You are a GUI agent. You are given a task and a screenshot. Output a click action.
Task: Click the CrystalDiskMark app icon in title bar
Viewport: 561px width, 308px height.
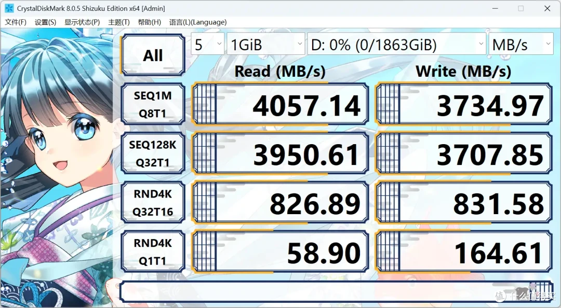9,8
